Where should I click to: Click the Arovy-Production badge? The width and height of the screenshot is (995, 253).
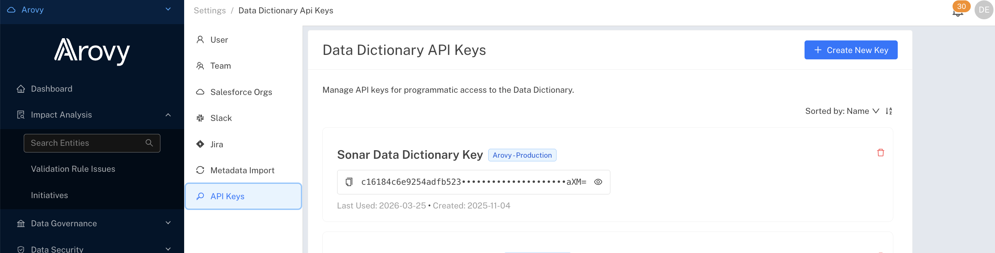pos(522,155)
